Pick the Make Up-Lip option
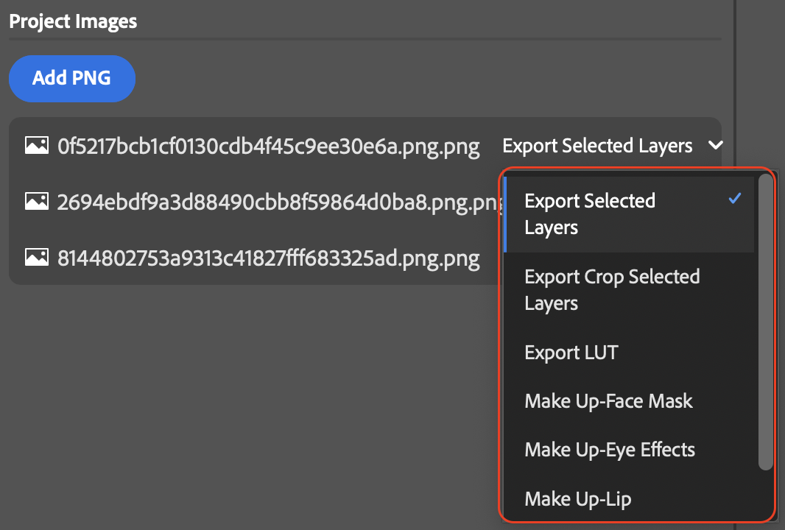The width and height of the screenshot is (785, 530). point(630,498)
